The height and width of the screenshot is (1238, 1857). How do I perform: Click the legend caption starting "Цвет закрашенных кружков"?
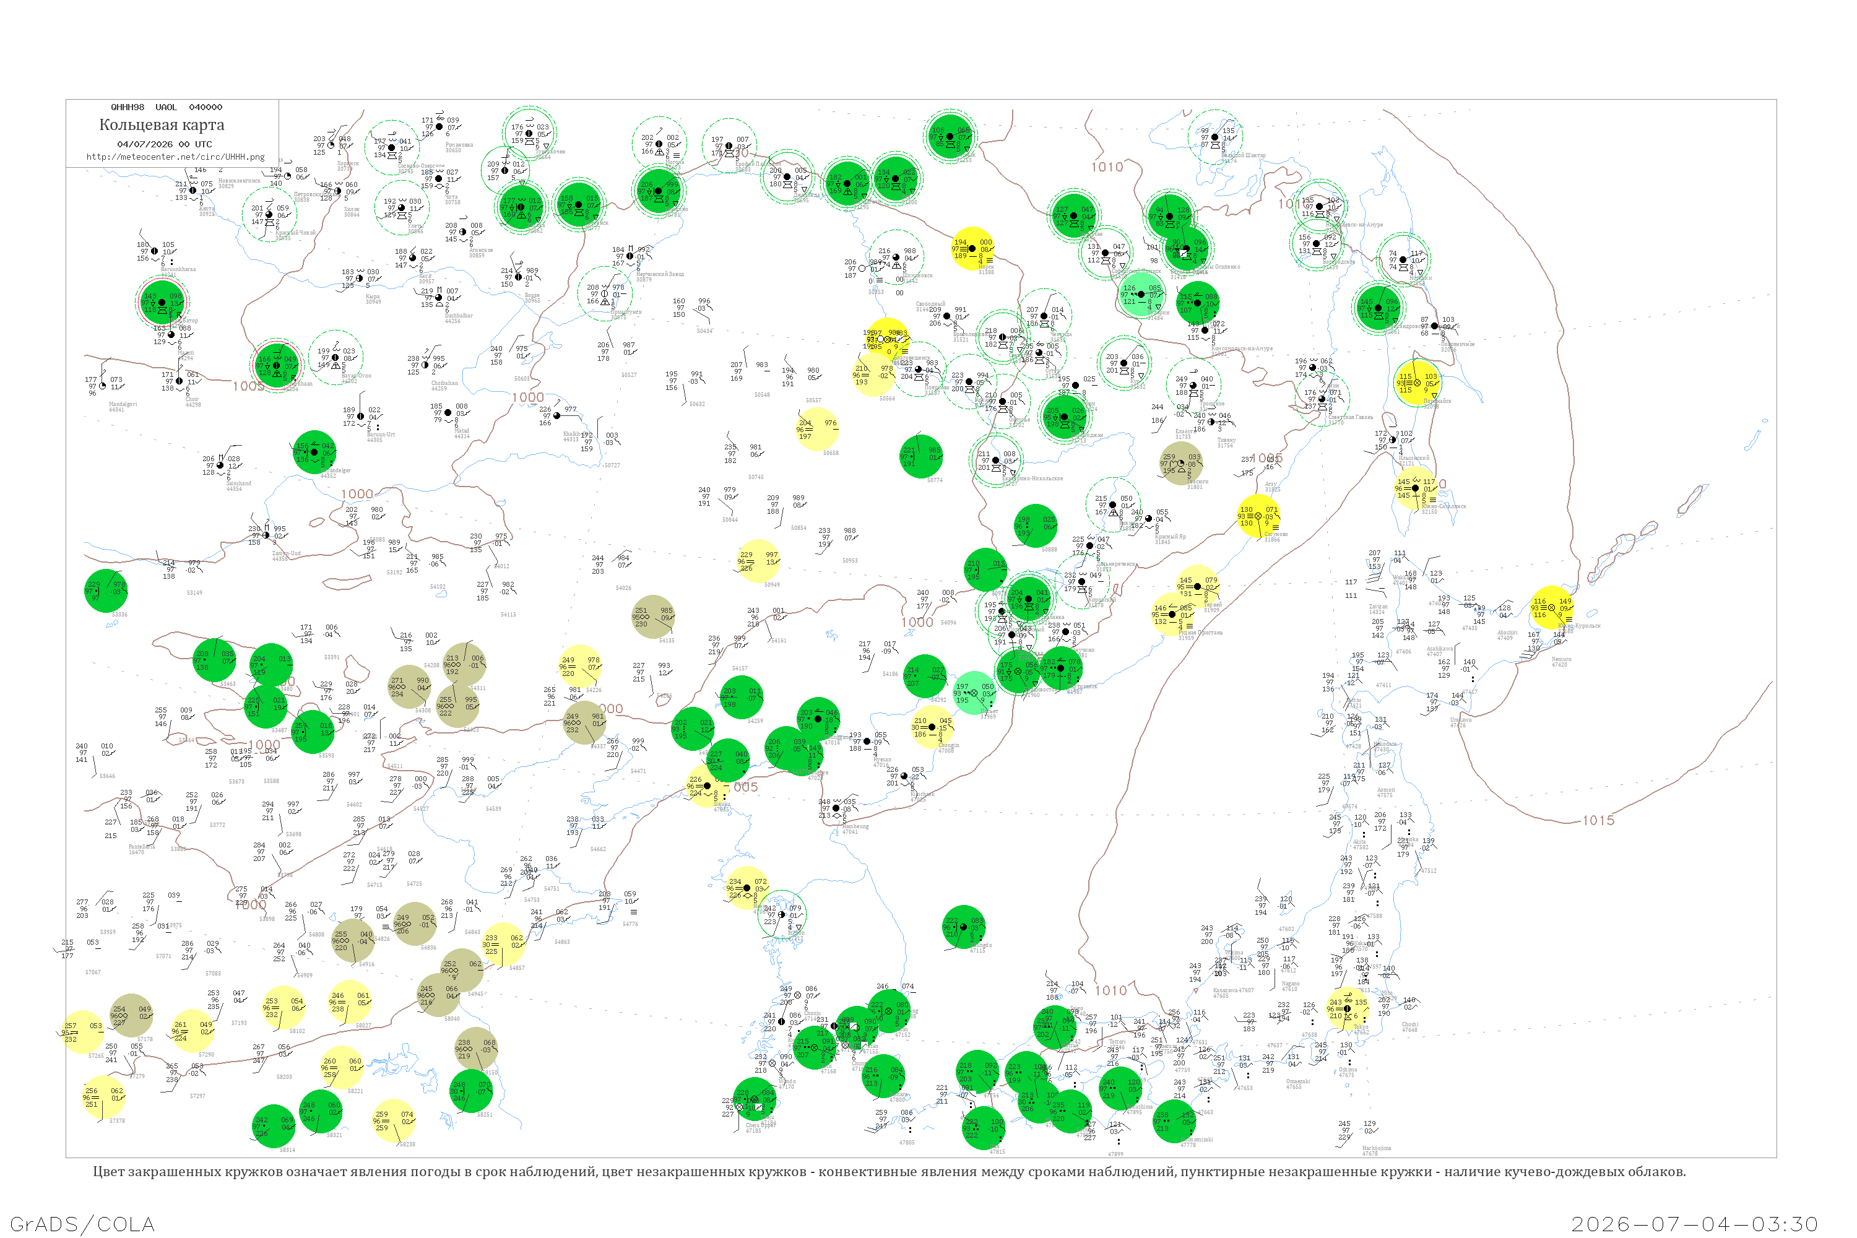[889, 1172]
